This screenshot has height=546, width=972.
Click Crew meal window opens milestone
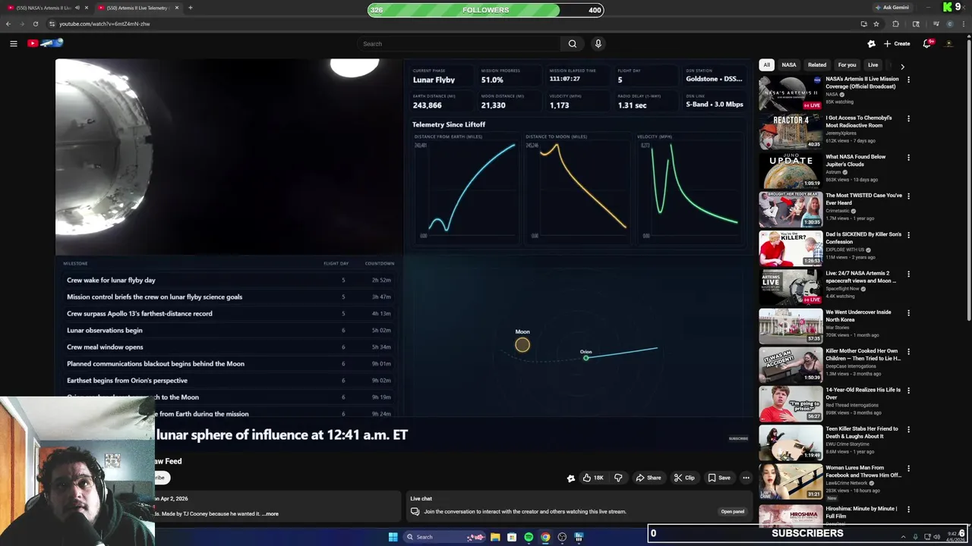click(x=105, y=347)
